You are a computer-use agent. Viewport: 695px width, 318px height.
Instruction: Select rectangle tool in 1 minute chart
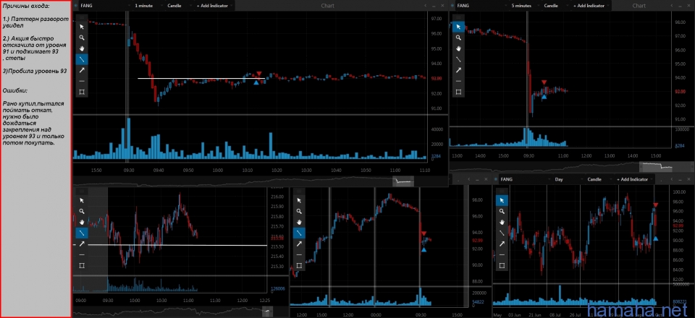click(82, 92)
